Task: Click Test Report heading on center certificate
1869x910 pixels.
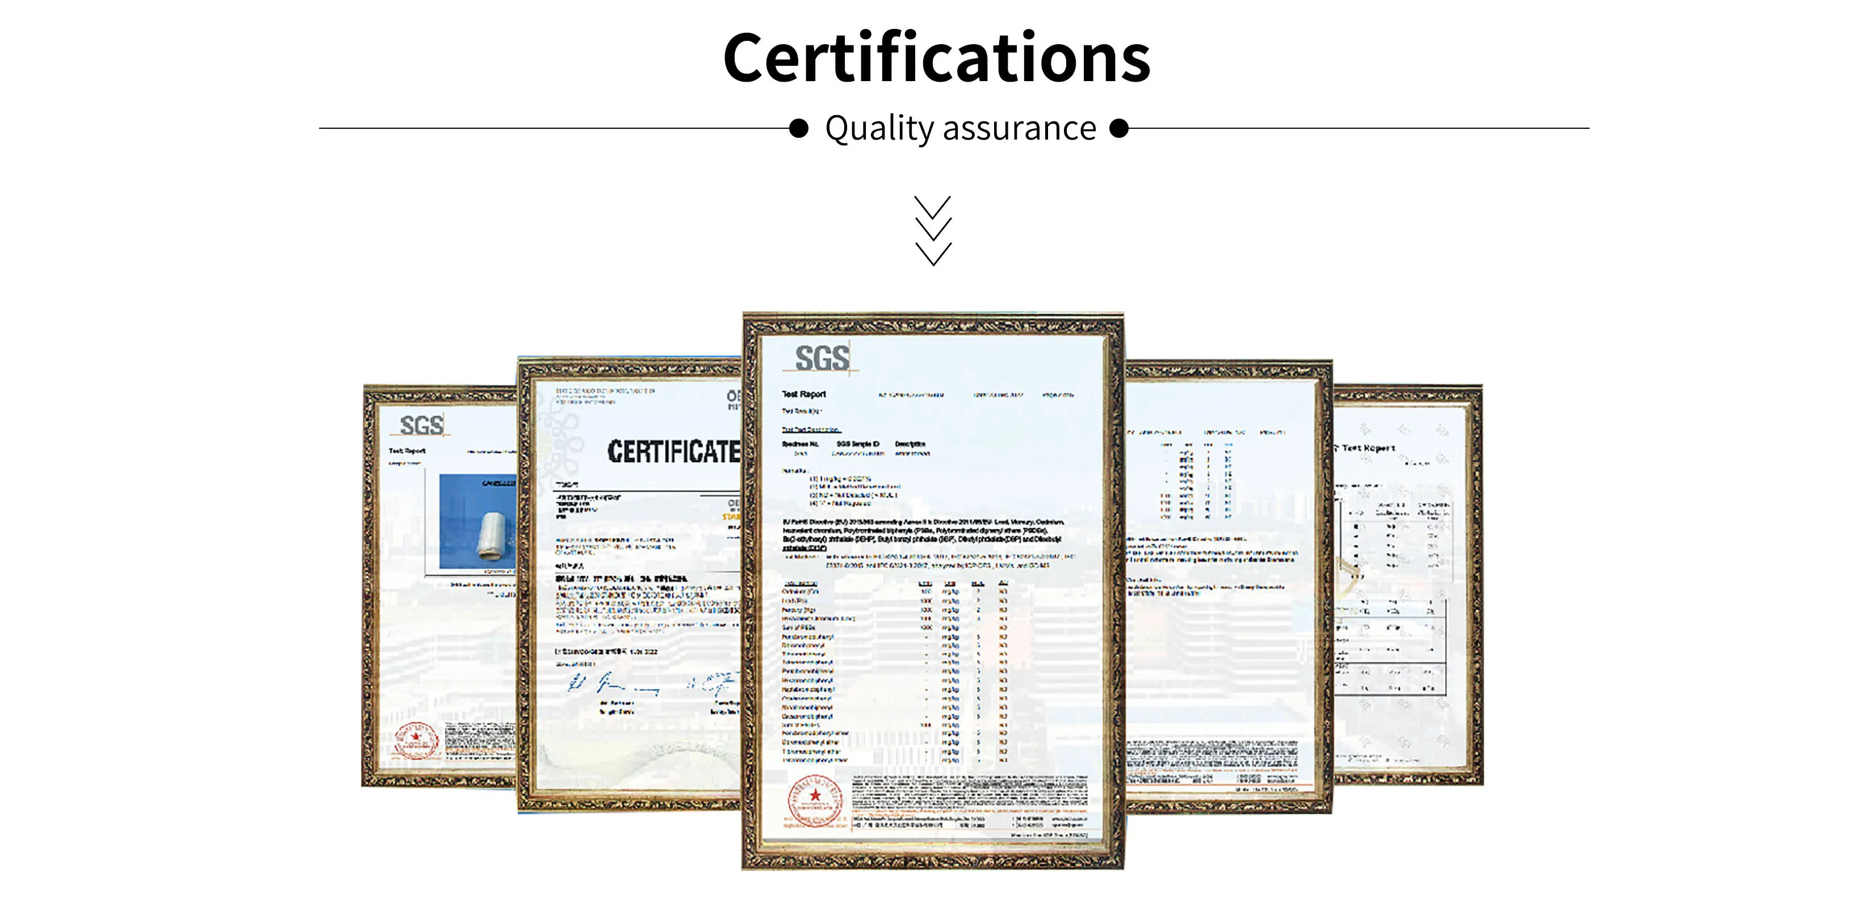Action: tap(804, 394)
